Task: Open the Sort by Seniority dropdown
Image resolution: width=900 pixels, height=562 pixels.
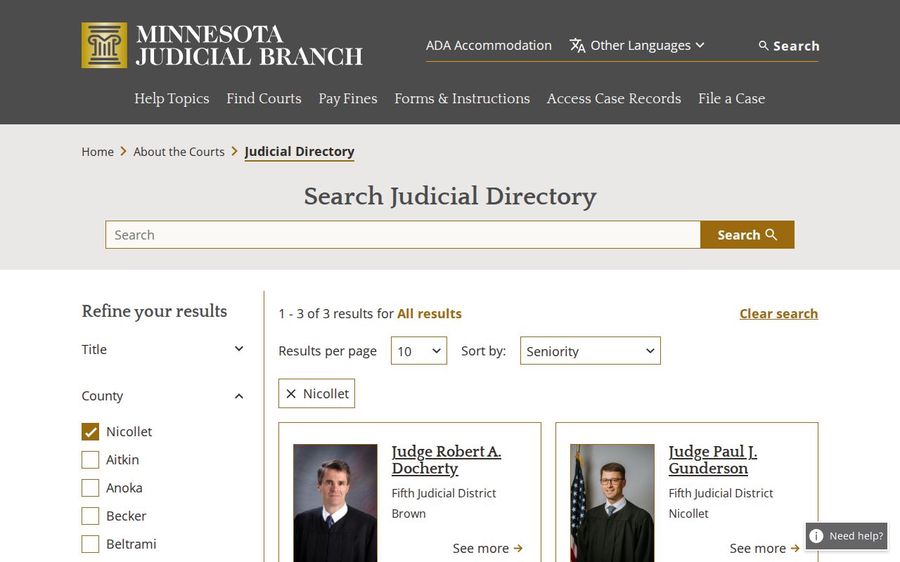Action: coord(591,351)
